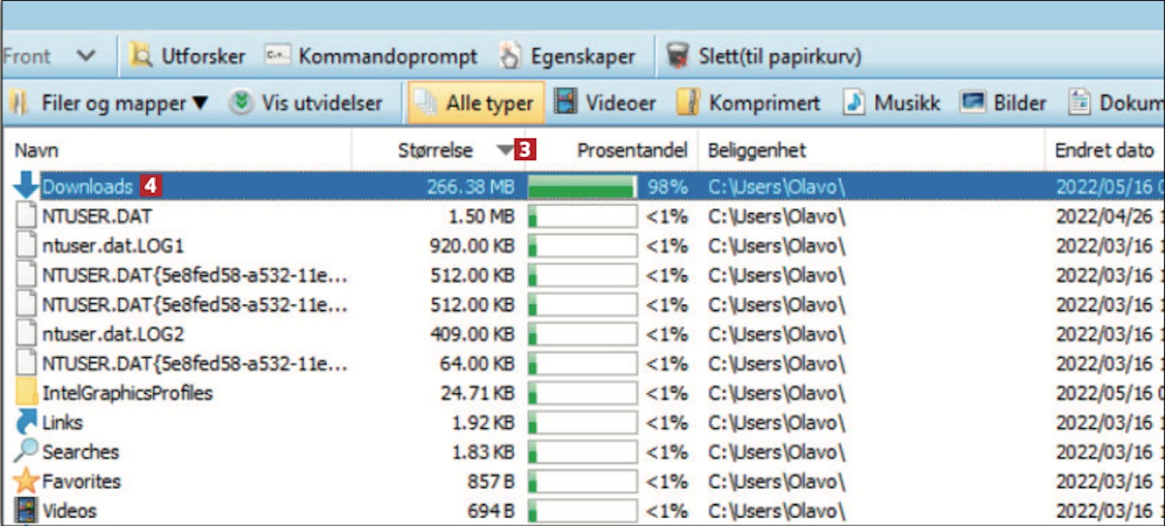Viewport: 1165px width, 526px height.
Task: Show only Musikk files
Action: (892, 103)
